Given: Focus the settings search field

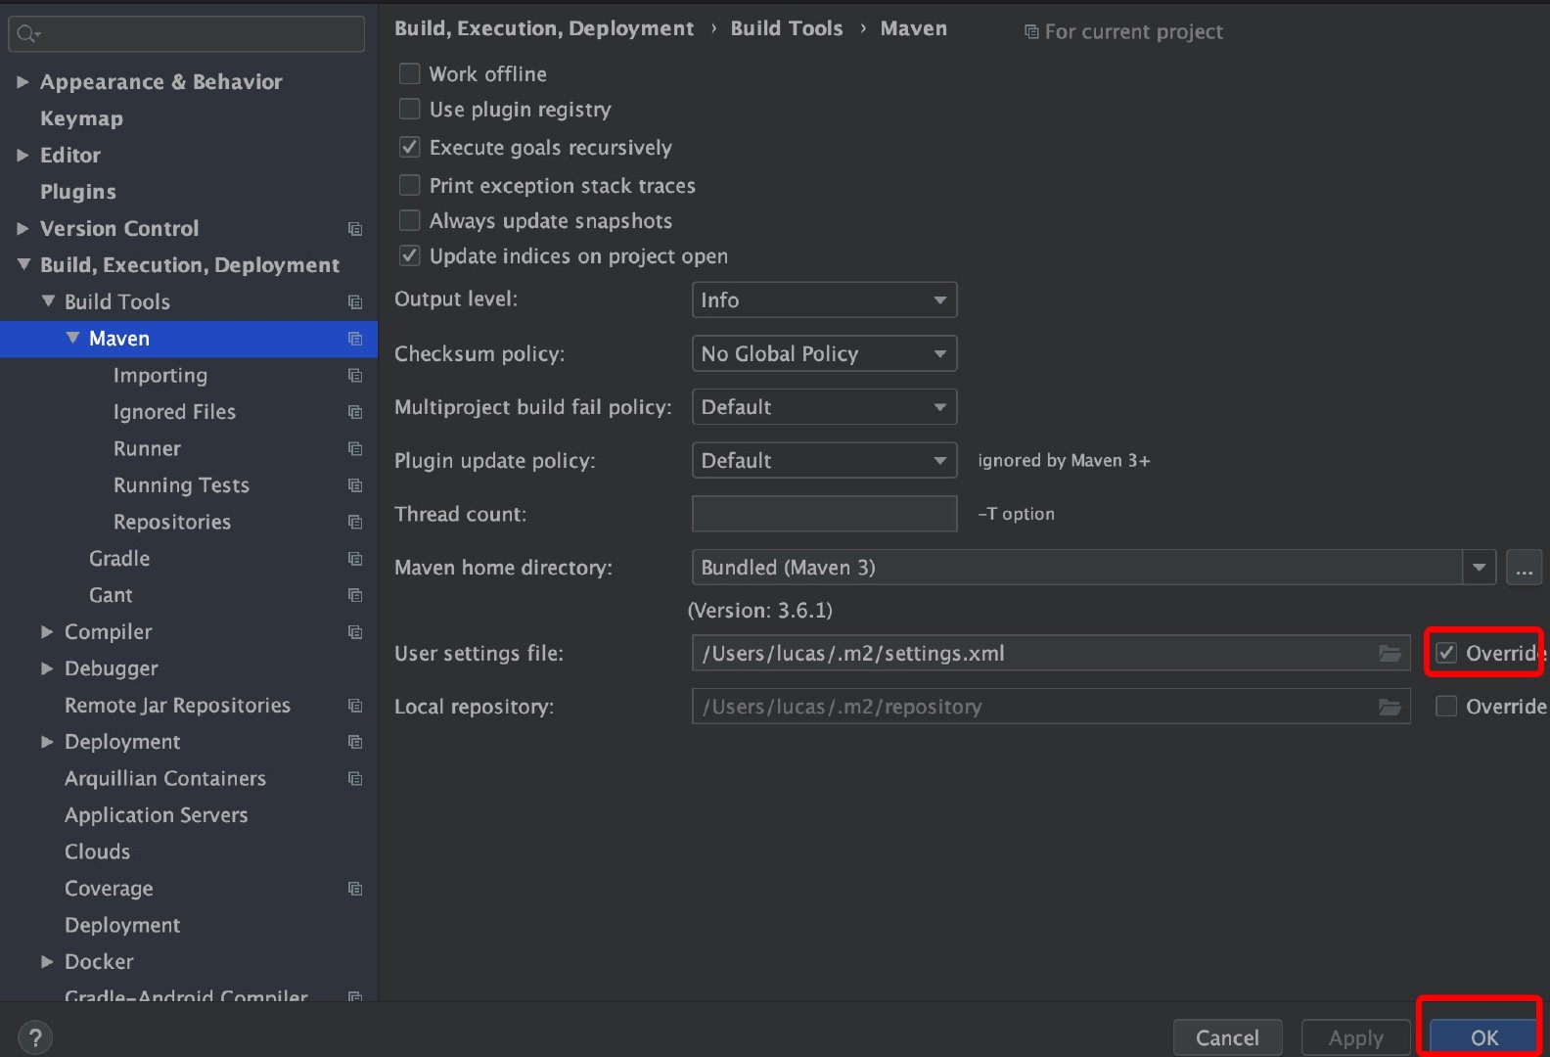Looking at the screenshot, I should coord(186,34).
